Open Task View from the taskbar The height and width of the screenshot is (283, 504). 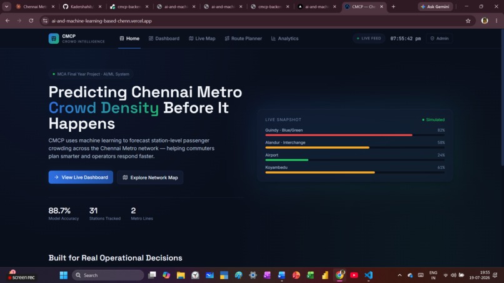point(152,276)
